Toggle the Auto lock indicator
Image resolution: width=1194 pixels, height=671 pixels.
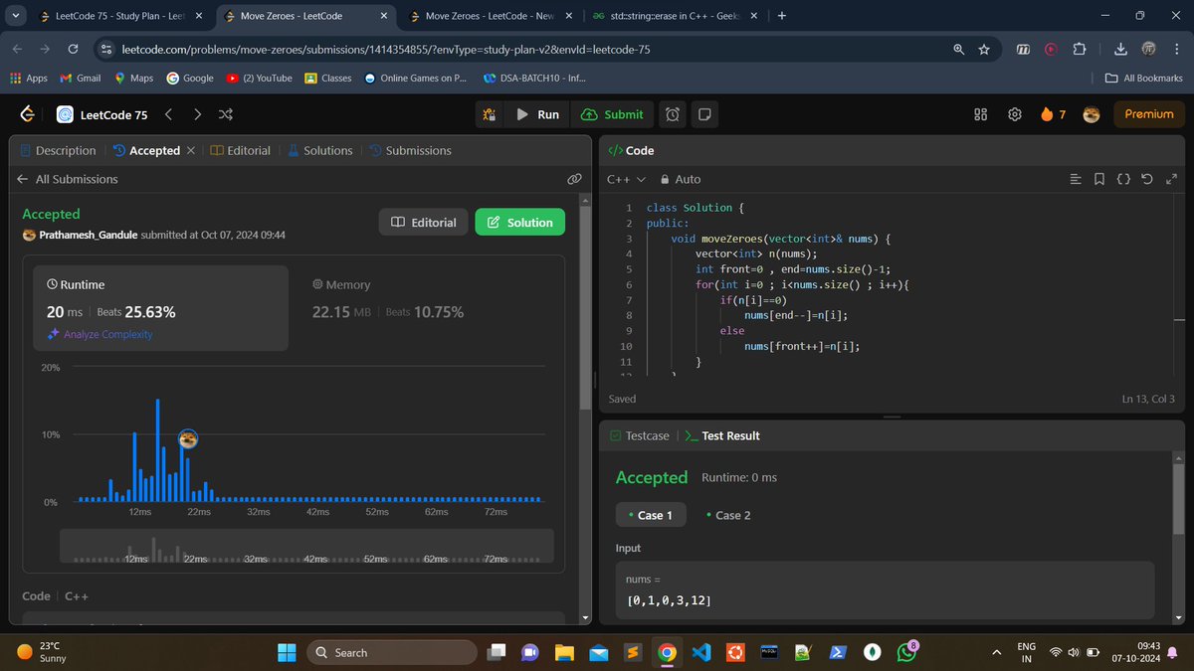pyautogui.click(x=681, y=179)
